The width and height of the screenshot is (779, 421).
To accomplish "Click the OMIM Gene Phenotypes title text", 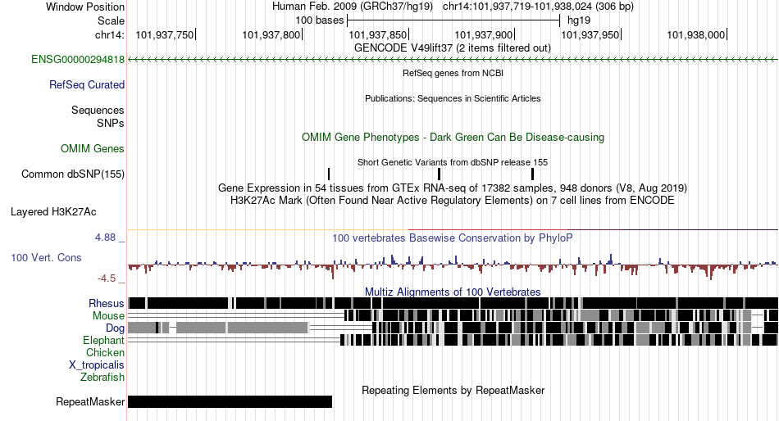I will click(453, 137).
